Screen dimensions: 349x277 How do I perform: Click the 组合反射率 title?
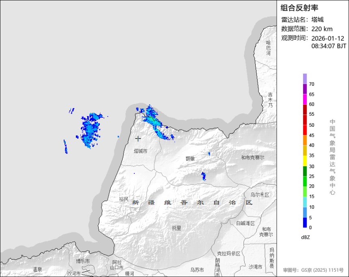pyautogui.click(x=299, y=8)
